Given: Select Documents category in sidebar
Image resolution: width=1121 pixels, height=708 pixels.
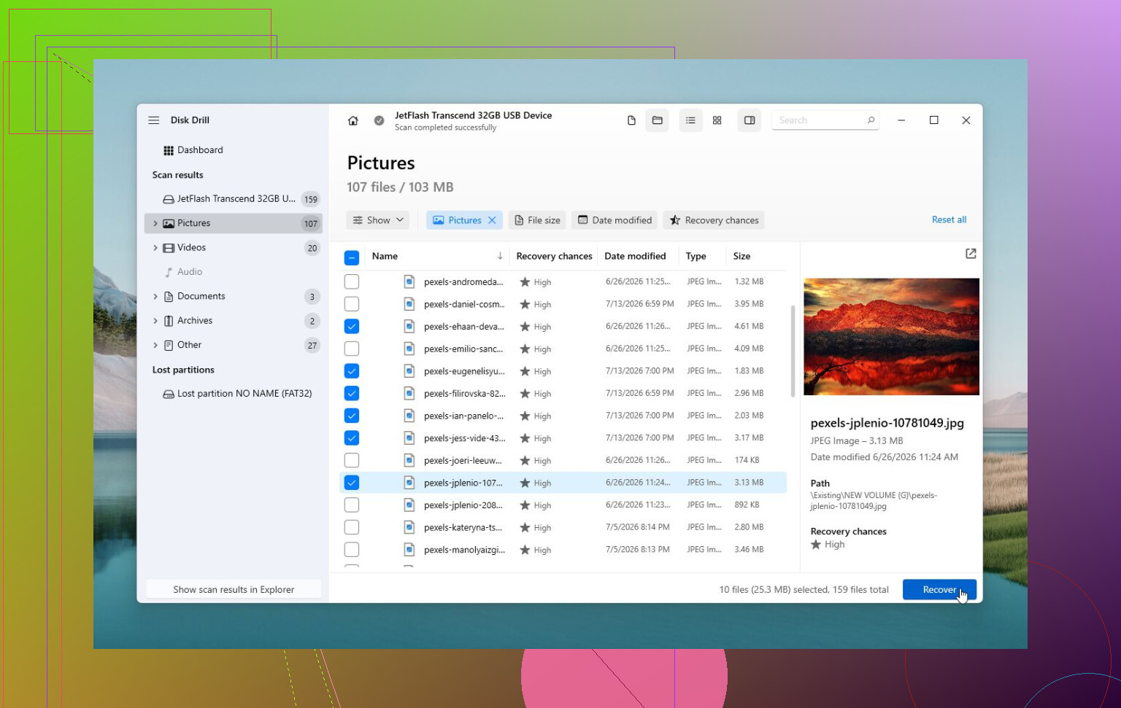Looking at the screenshot, I should point(234,296).
